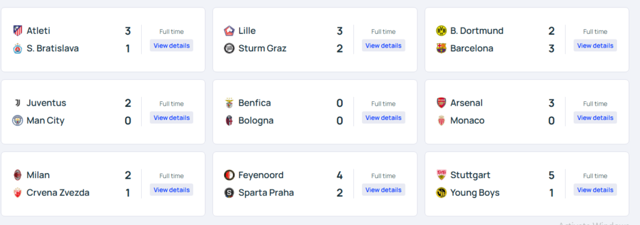Select the Sturm Graz team name
Image resolution: width=640 pixels, height=225 pixels.
pyautogui.click(x=262, y=48)
